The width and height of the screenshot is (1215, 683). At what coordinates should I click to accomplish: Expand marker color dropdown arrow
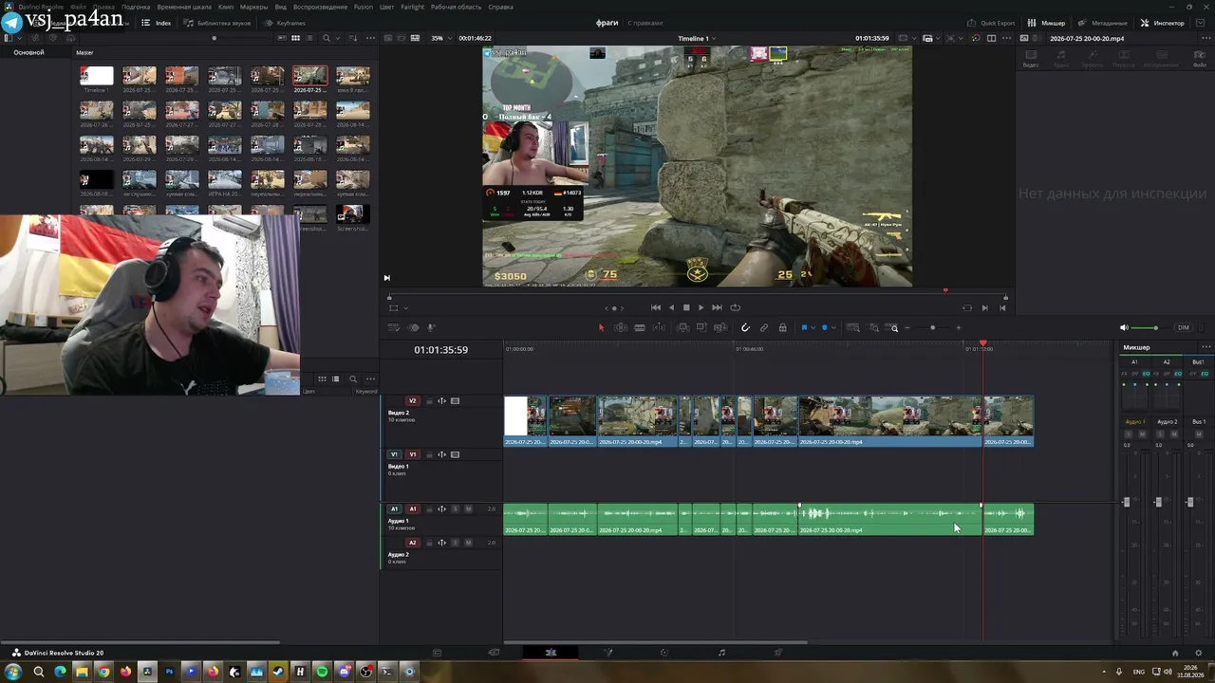pyautogui.click(x=833, y=328)
